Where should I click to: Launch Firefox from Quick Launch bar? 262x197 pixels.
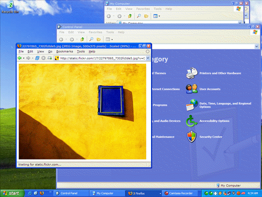click(42, 193)
